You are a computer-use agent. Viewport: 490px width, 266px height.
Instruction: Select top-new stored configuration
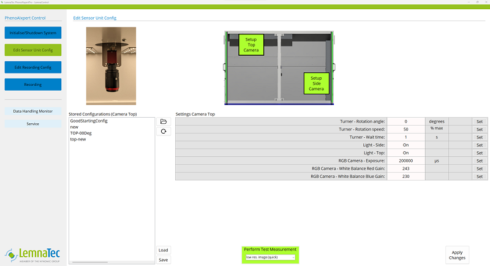[78, 139]
